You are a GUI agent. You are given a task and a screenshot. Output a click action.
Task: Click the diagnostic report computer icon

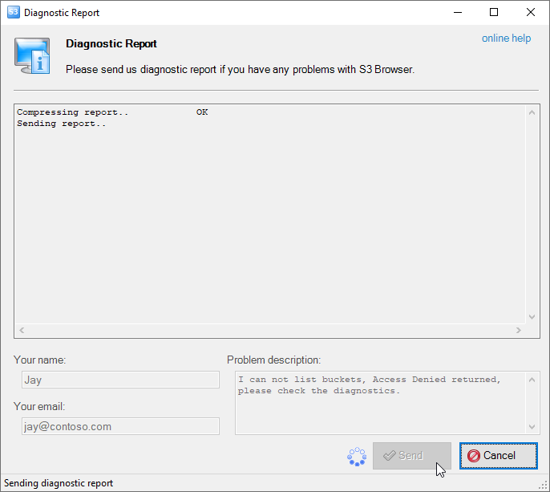[32, 56]
